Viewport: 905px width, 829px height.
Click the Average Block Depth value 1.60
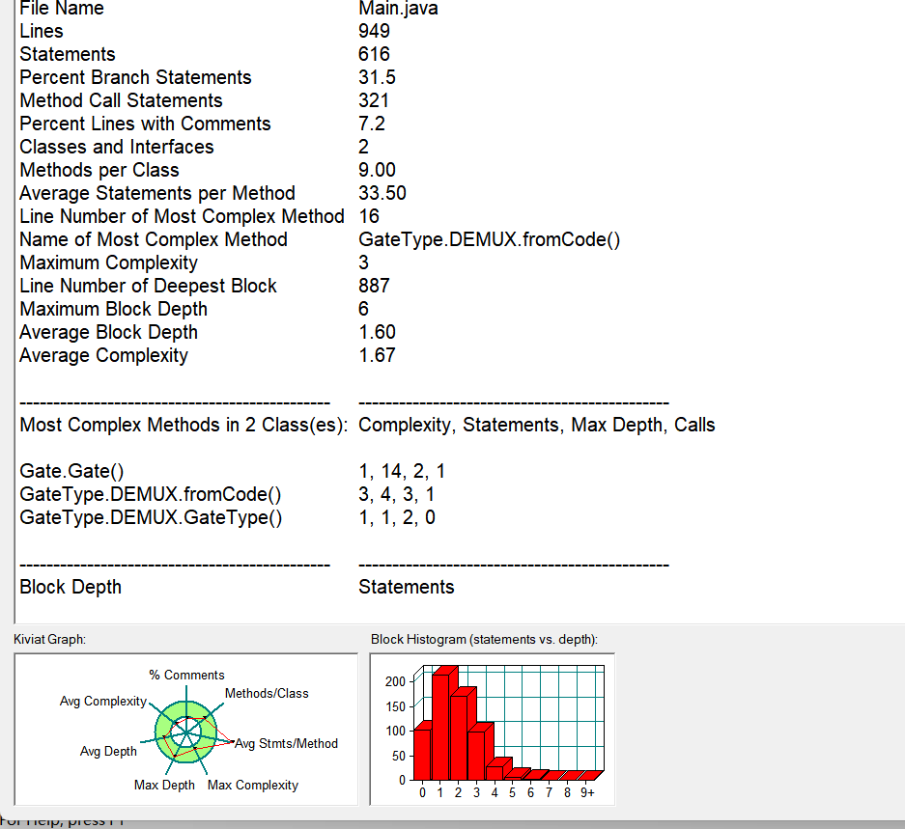377,332
